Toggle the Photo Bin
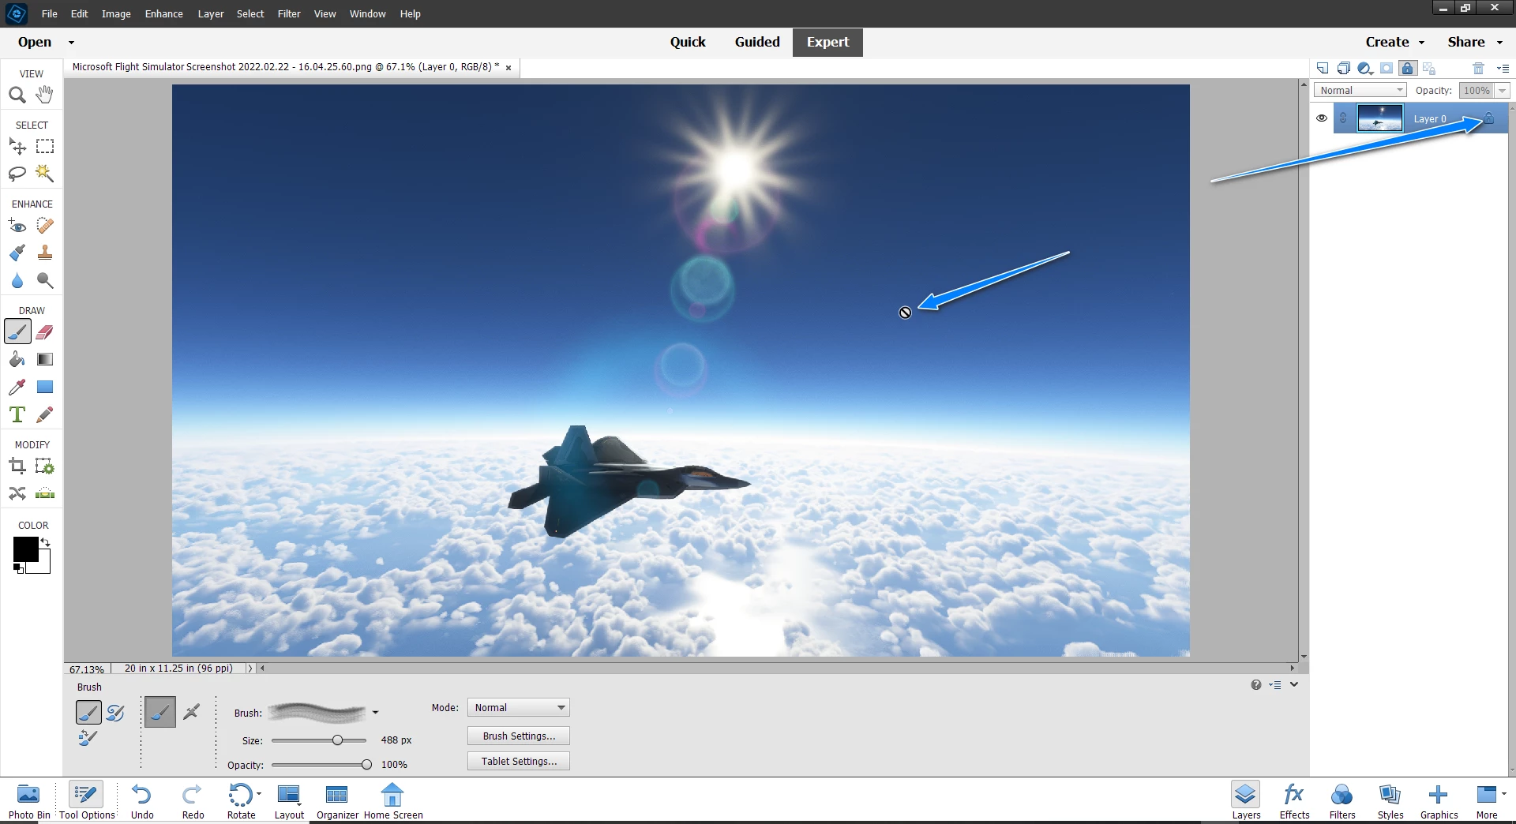 [x=29, y=801]
